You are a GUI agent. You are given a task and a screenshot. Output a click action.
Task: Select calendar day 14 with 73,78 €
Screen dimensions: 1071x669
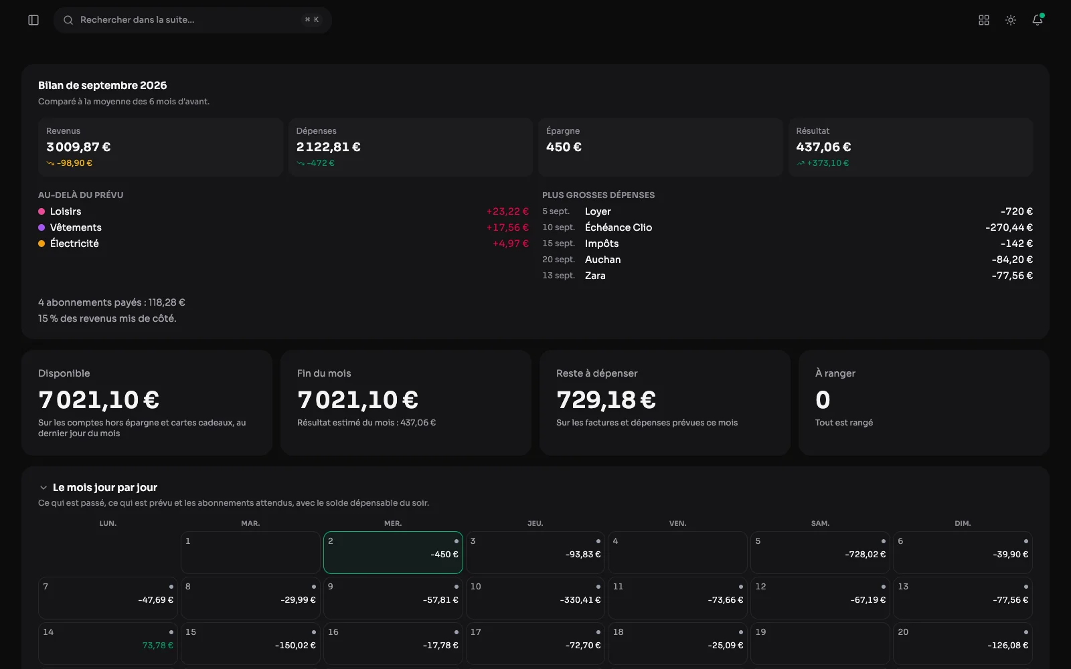click(x=108, y=644)
